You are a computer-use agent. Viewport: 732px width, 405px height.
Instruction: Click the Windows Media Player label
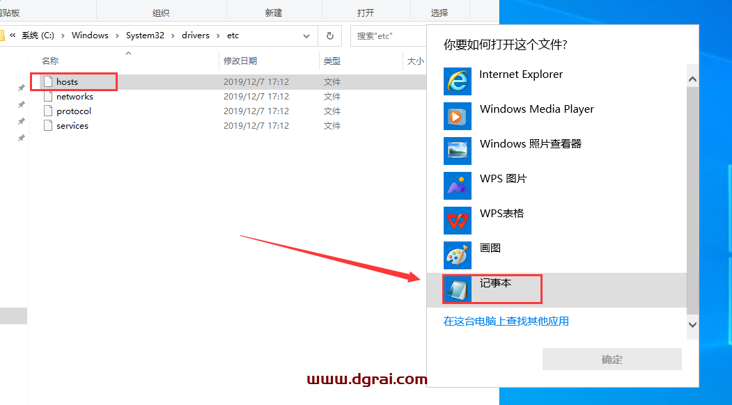click(537, 109)
